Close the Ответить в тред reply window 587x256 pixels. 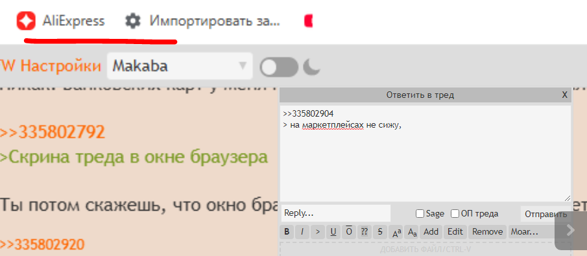click(x=564, y=95)
